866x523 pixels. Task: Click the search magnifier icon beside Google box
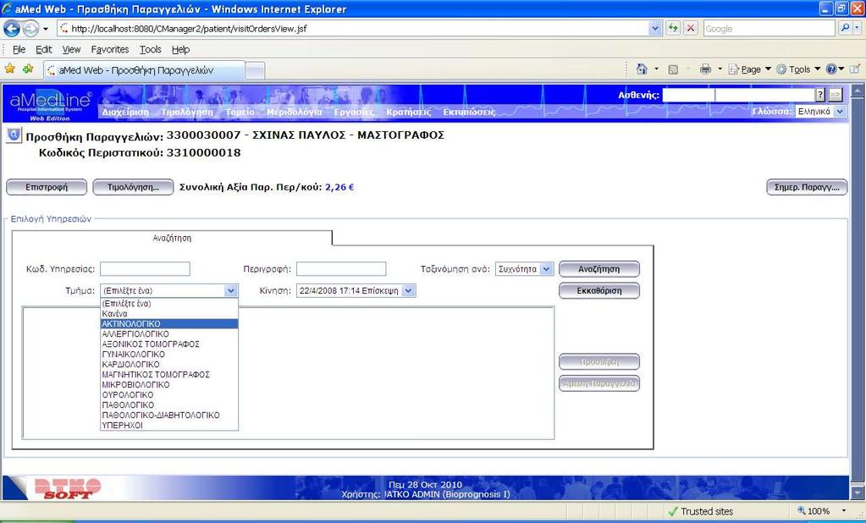tap(845, 28)
